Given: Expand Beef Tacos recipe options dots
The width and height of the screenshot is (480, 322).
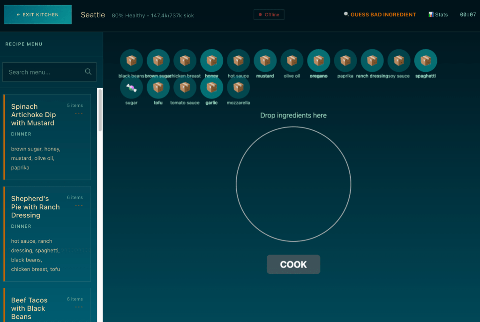Looking at the screenshot, I should [x=79, y=307].
